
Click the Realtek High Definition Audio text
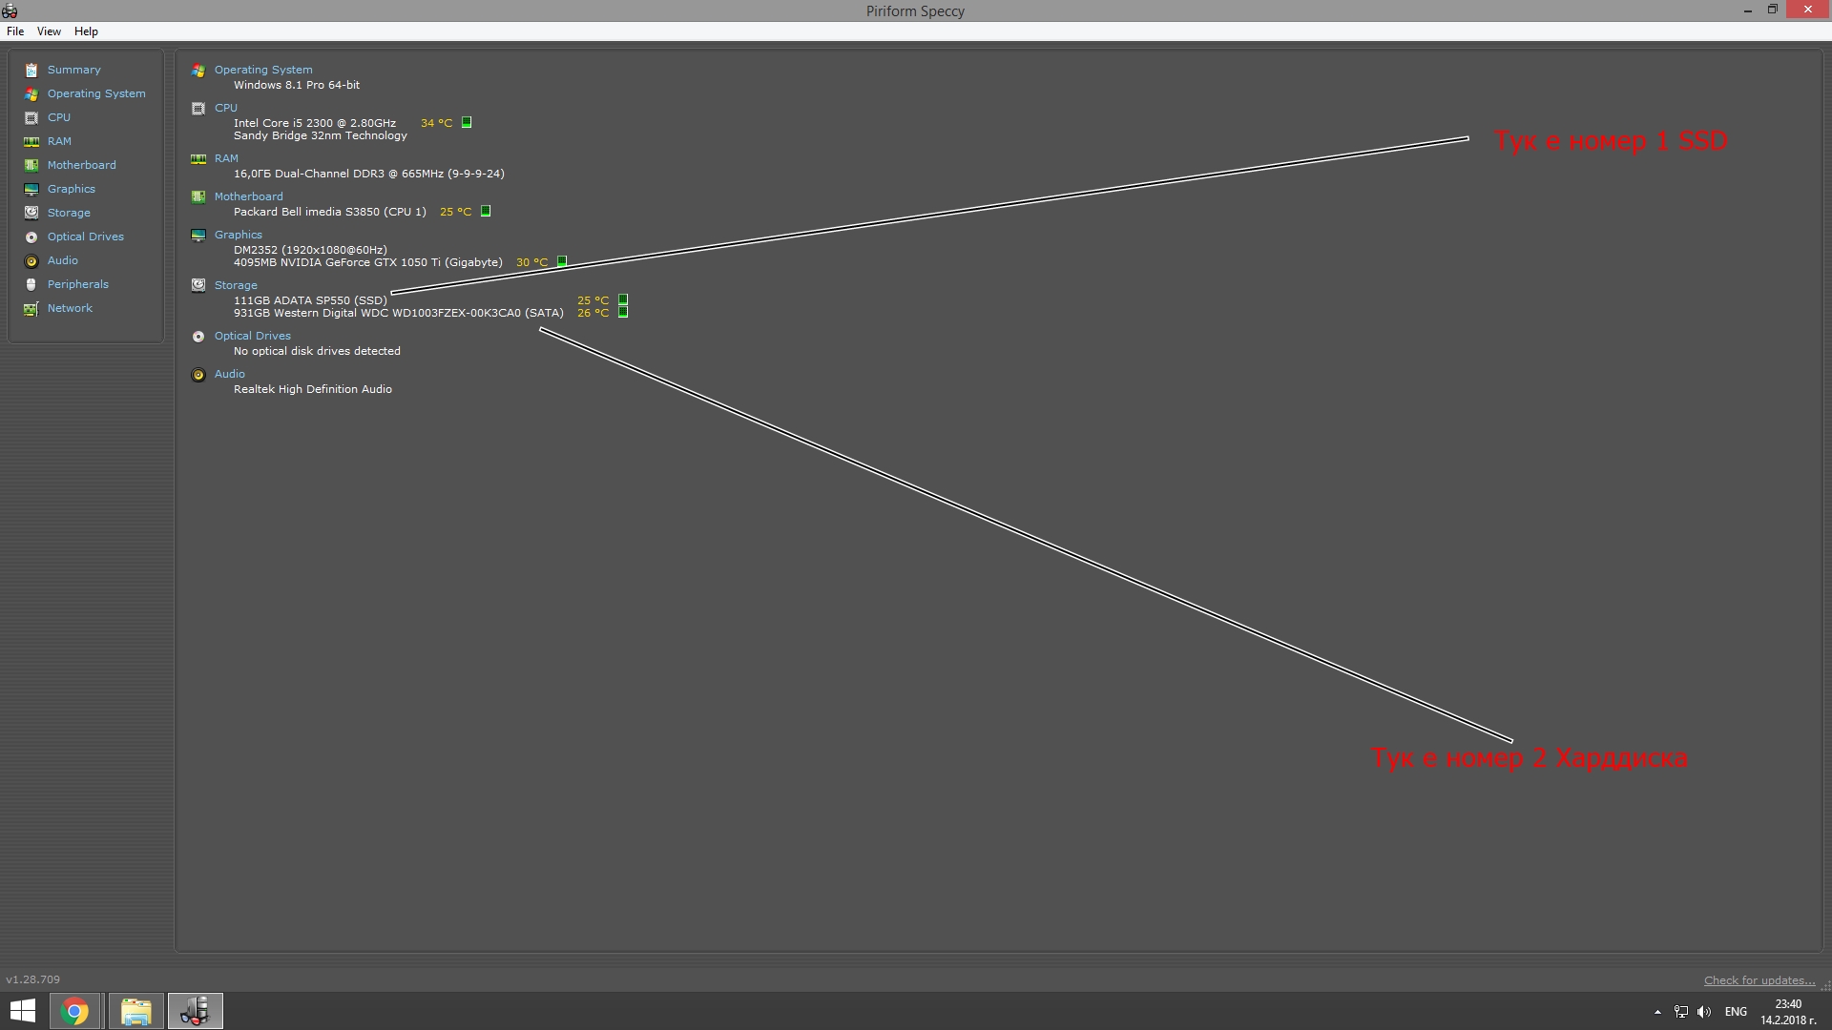click(x=313, y=389)
